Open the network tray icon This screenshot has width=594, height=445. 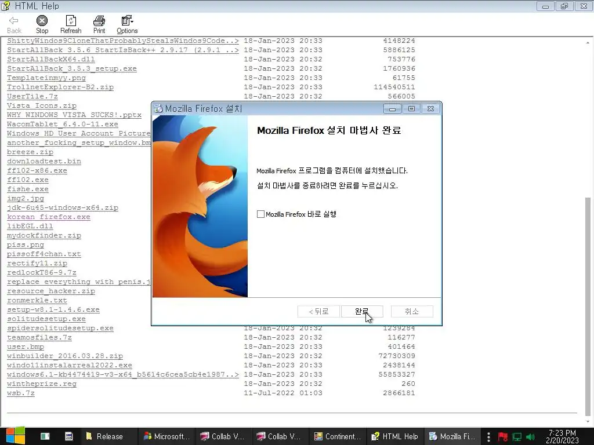(517, 437)
